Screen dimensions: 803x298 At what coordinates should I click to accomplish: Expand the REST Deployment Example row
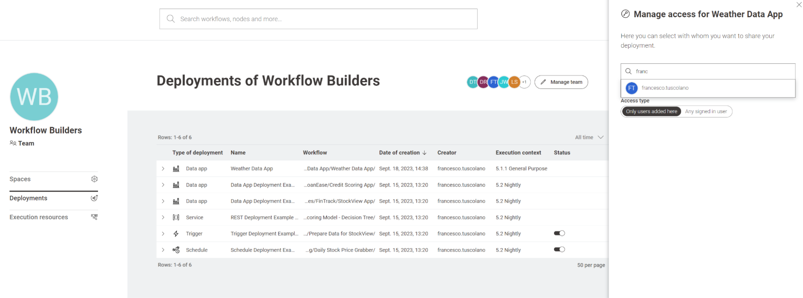coord(163,217)
